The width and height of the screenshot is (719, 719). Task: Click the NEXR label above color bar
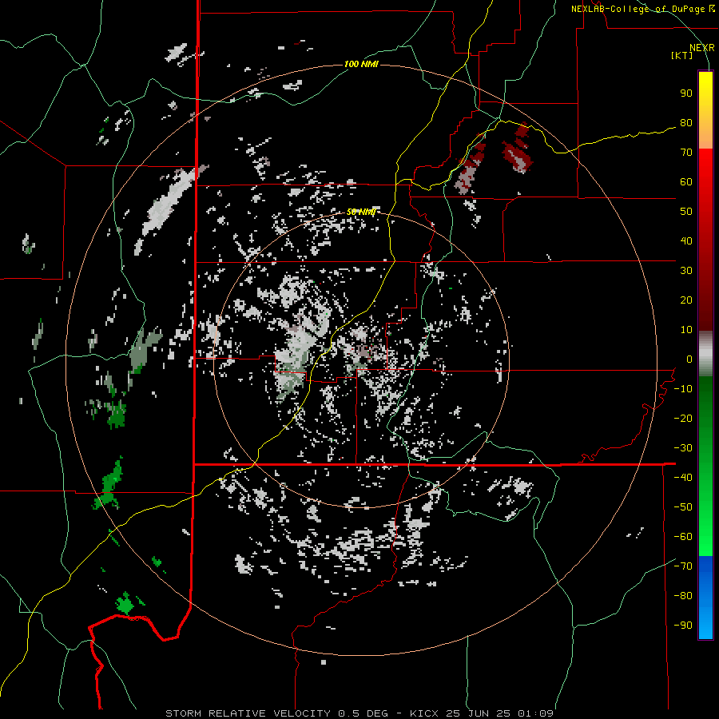point(702,48)
